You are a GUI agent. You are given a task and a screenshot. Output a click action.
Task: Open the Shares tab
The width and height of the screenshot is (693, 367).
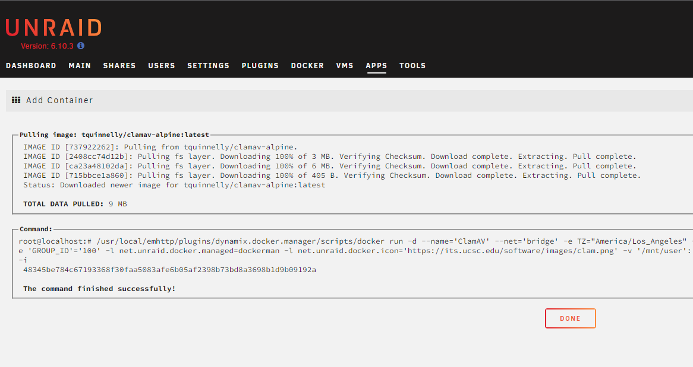pos(119,66)
